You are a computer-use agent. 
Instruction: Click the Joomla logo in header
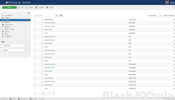(170, 2)
